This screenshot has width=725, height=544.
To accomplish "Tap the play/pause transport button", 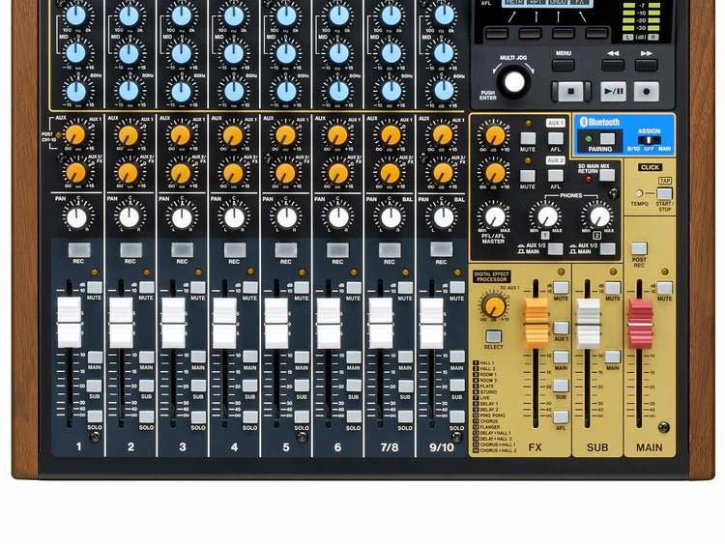I will coord(613,92).
